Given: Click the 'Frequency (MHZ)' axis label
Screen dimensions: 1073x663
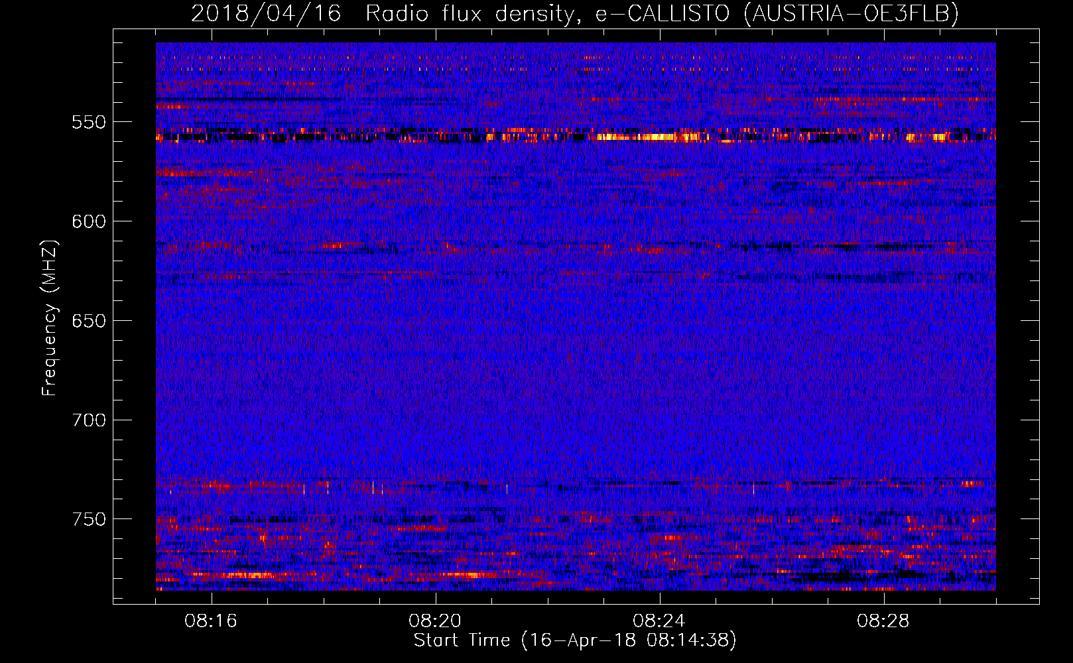Looking at the screenshot, I should click(50, 318).
